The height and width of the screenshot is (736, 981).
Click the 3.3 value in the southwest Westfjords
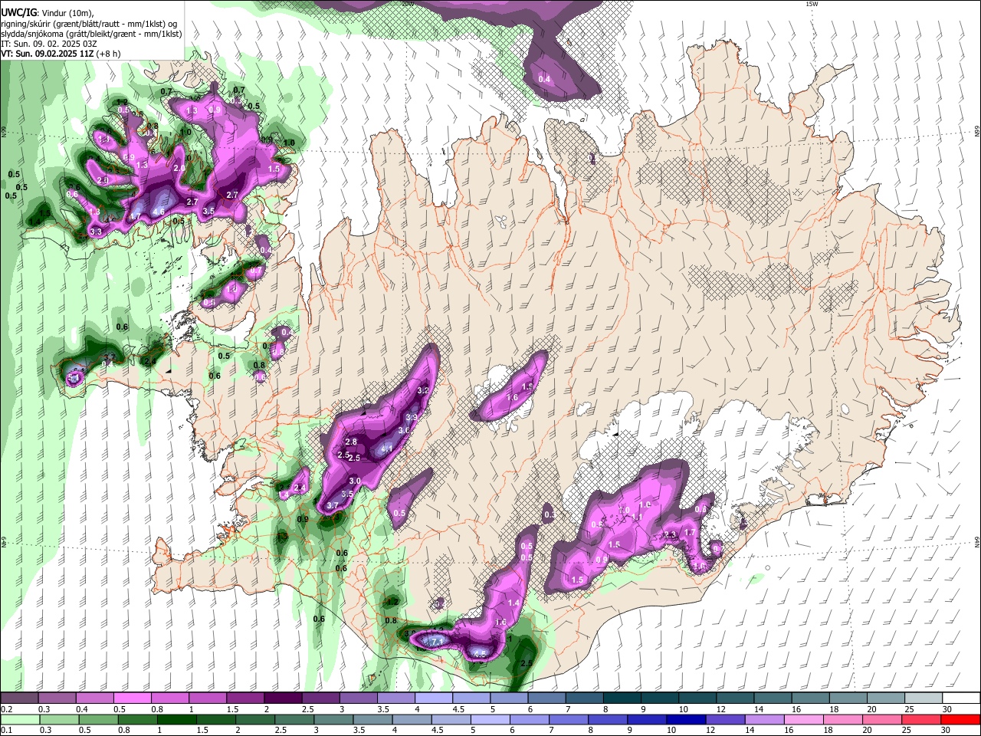coord(96,232)
